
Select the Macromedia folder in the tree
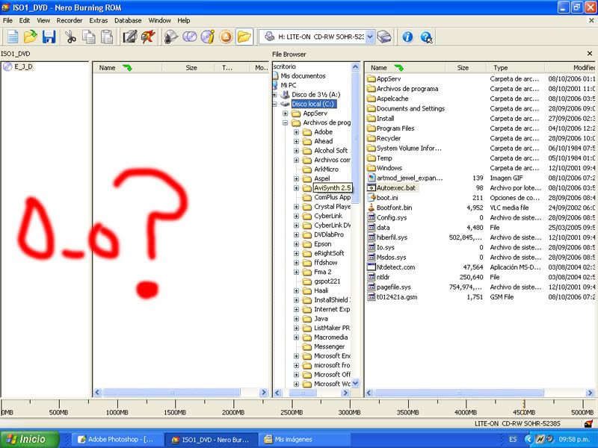coord(330,337)
